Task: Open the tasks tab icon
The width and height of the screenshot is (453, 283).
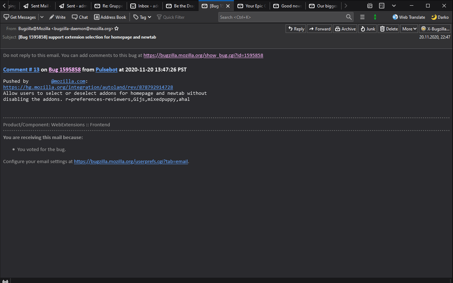Action: pos(382,6)
